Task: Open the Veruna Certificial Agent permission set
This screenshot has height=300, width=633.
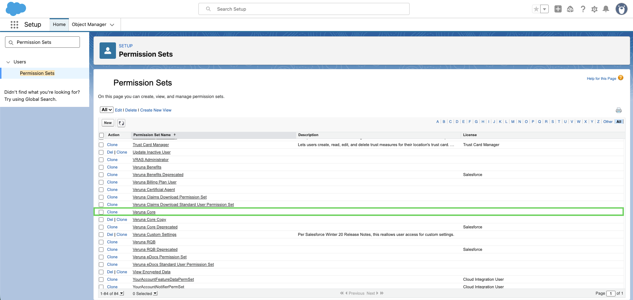Action: coord(154,190)
